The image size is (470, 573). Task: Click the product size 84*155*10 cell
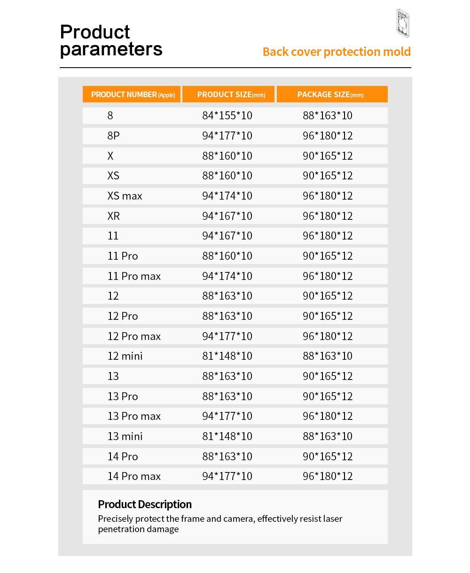(227, 116)
